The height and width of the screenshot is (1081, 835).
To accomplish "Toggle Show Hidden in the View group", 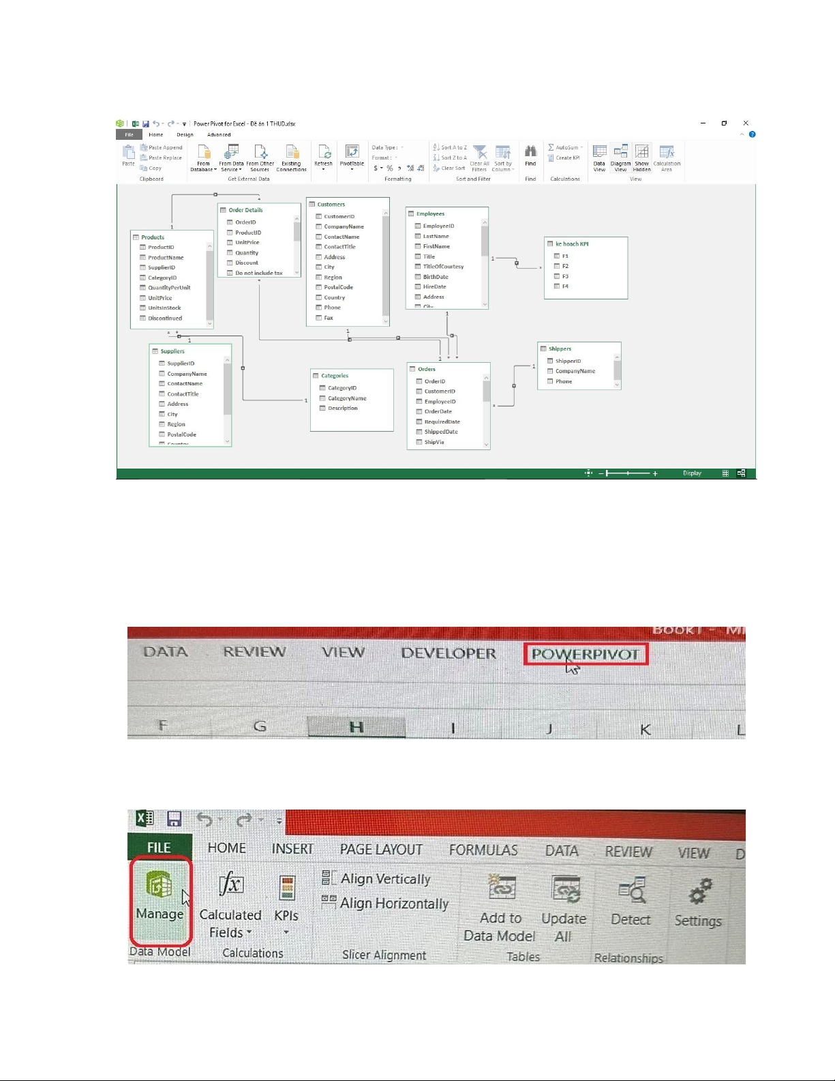I will click(642, 152).
